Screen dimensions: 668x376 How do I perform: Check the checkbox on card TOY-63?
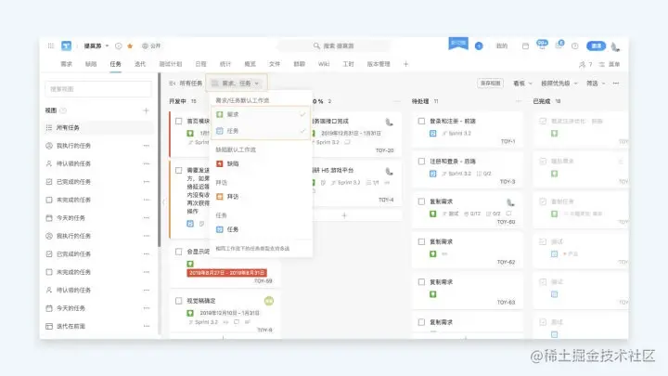click(422, 282)
